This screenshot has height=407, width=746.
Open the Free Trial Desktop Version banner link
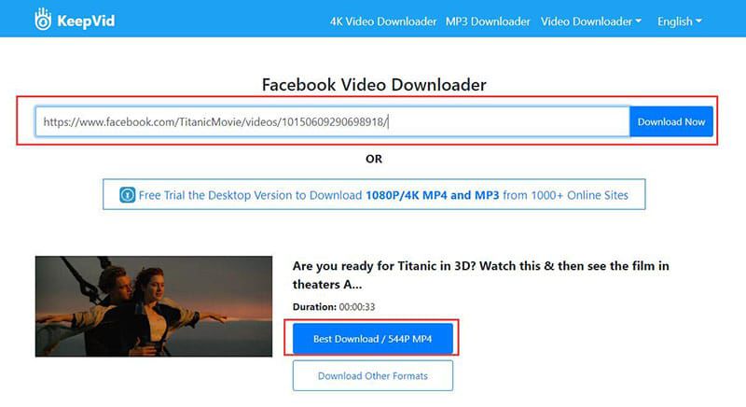374,195
